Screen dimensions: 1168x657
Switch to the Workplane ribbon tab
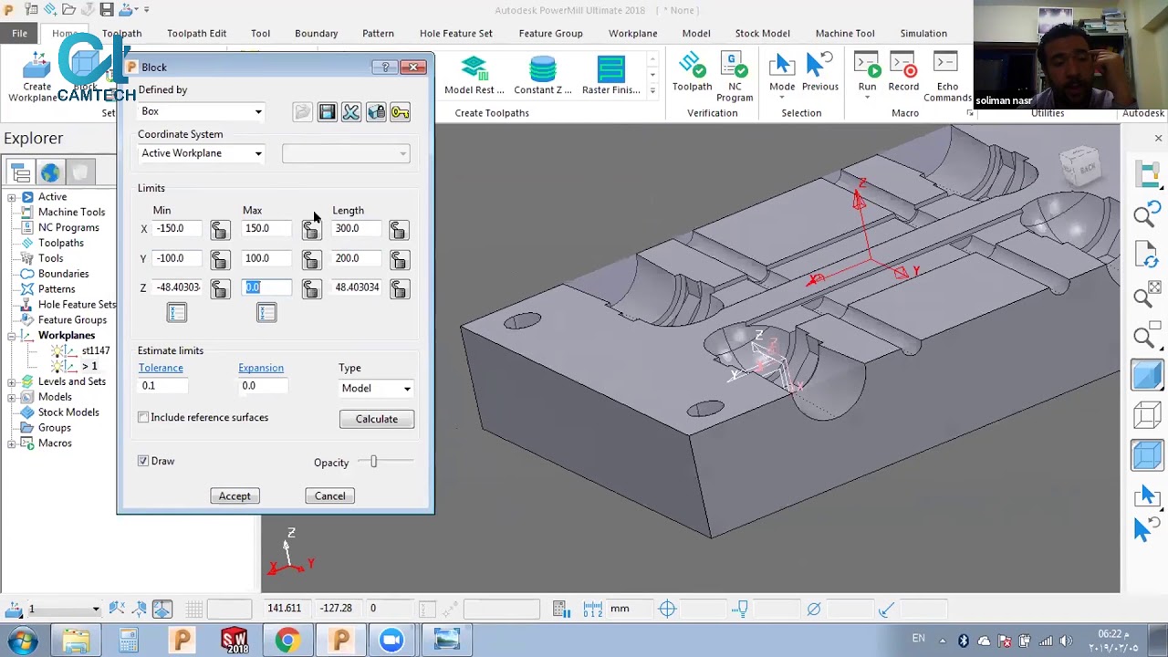632,34
